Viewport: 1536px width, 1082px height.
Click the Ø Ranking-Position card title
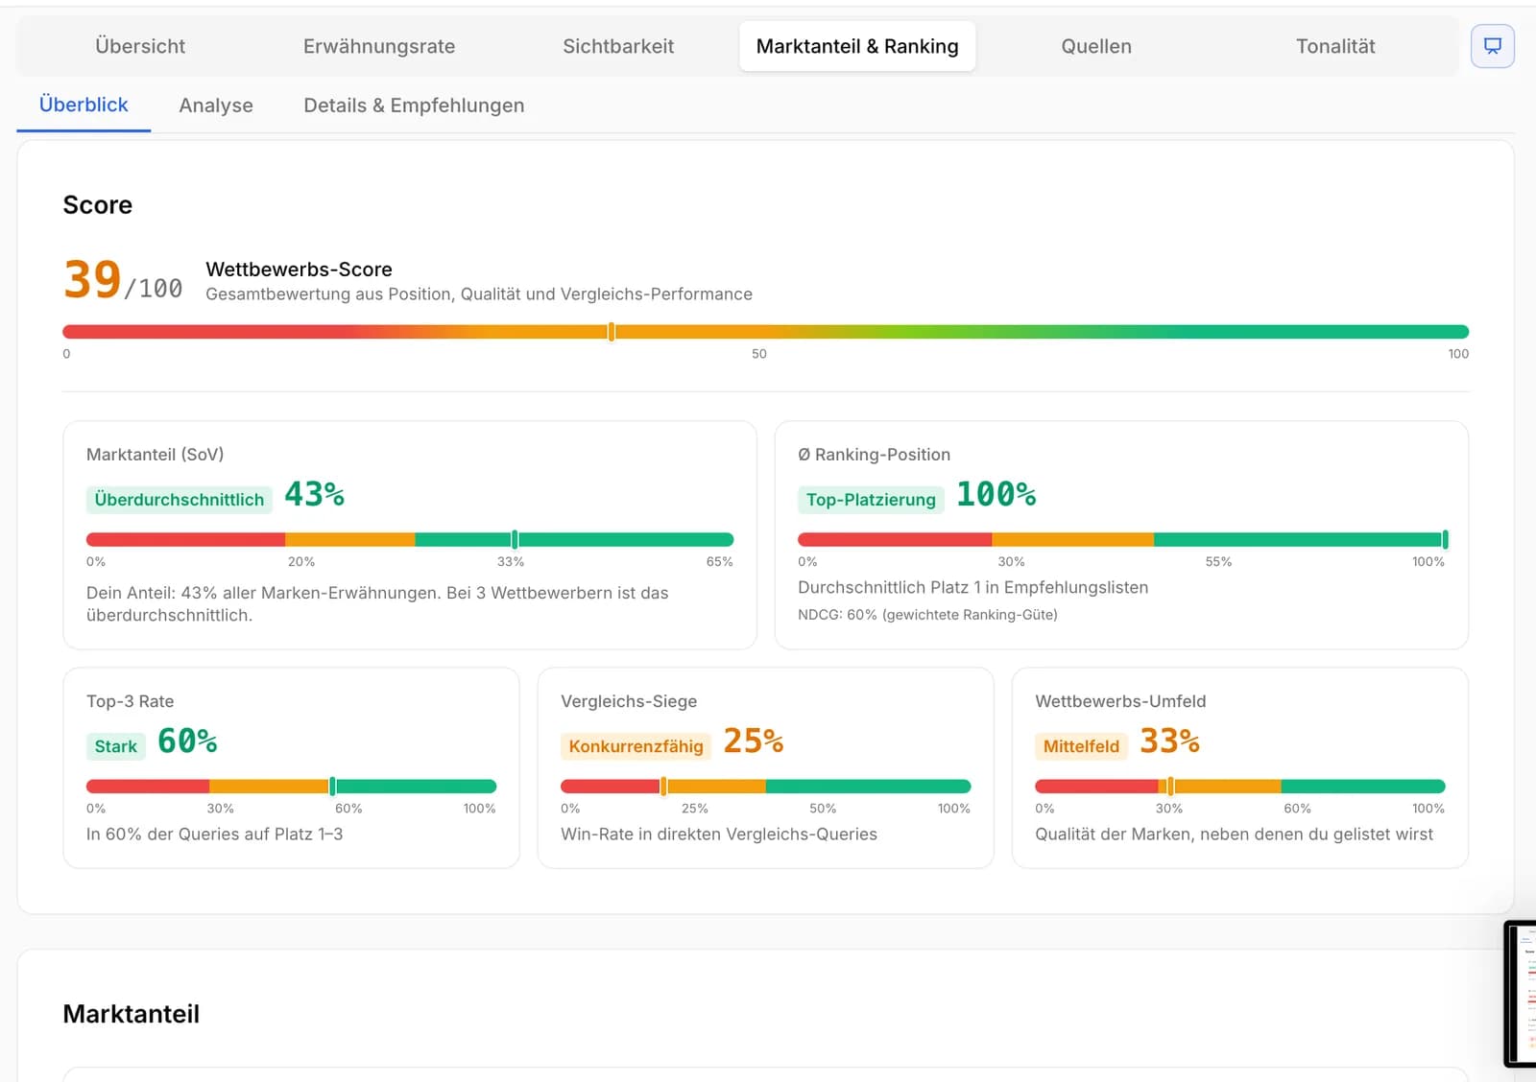(874, 455)
